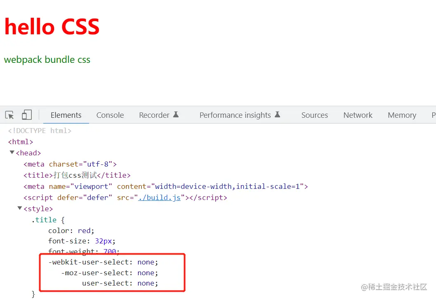Click the -moz-user-select: none line
Viewport: 436px width, 300px height.
tap(110, 273)
